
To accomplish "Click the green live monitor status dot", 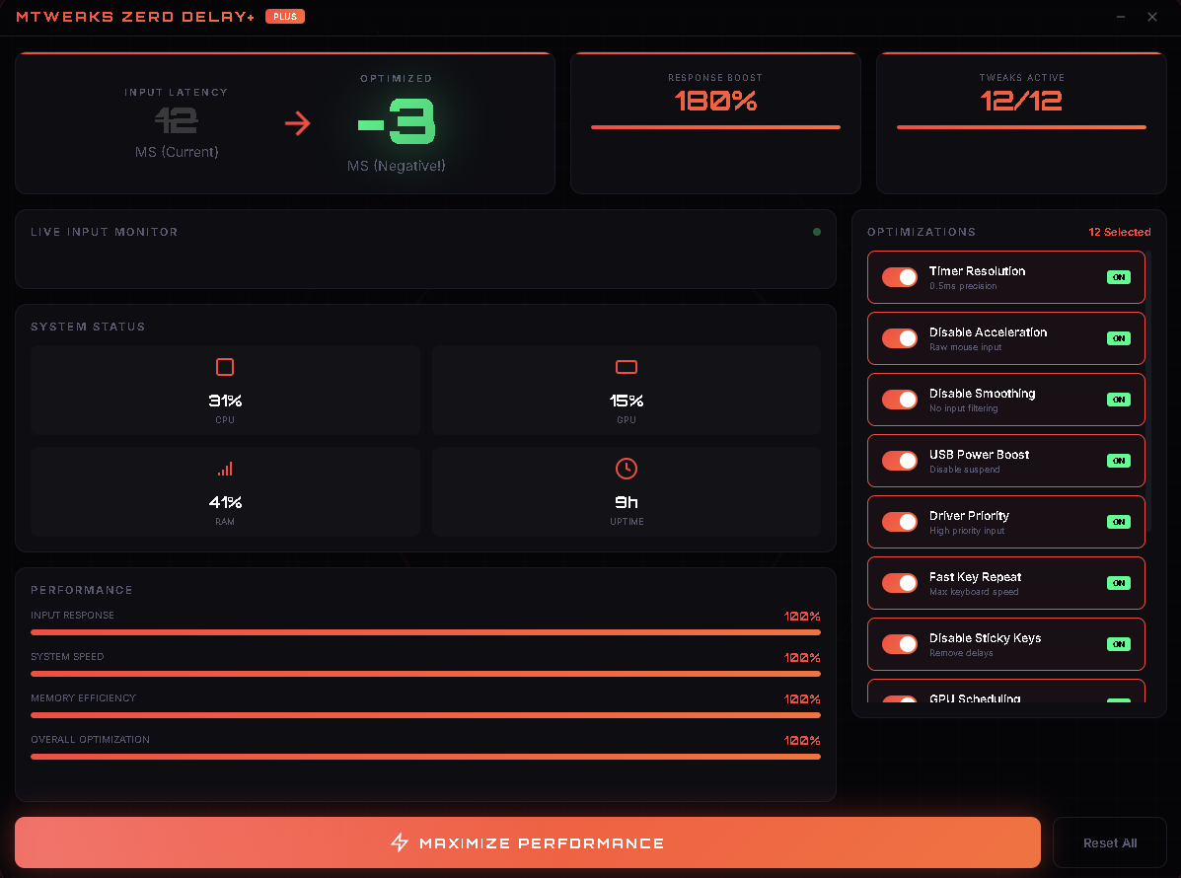I will pyautogui.click(x=817, y=232).
